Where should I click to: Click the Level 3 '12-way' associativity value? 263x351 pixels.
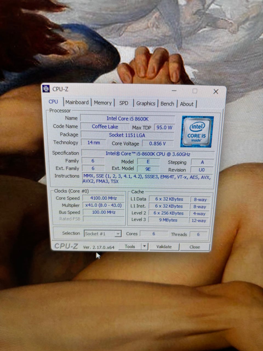coord(199,220)
